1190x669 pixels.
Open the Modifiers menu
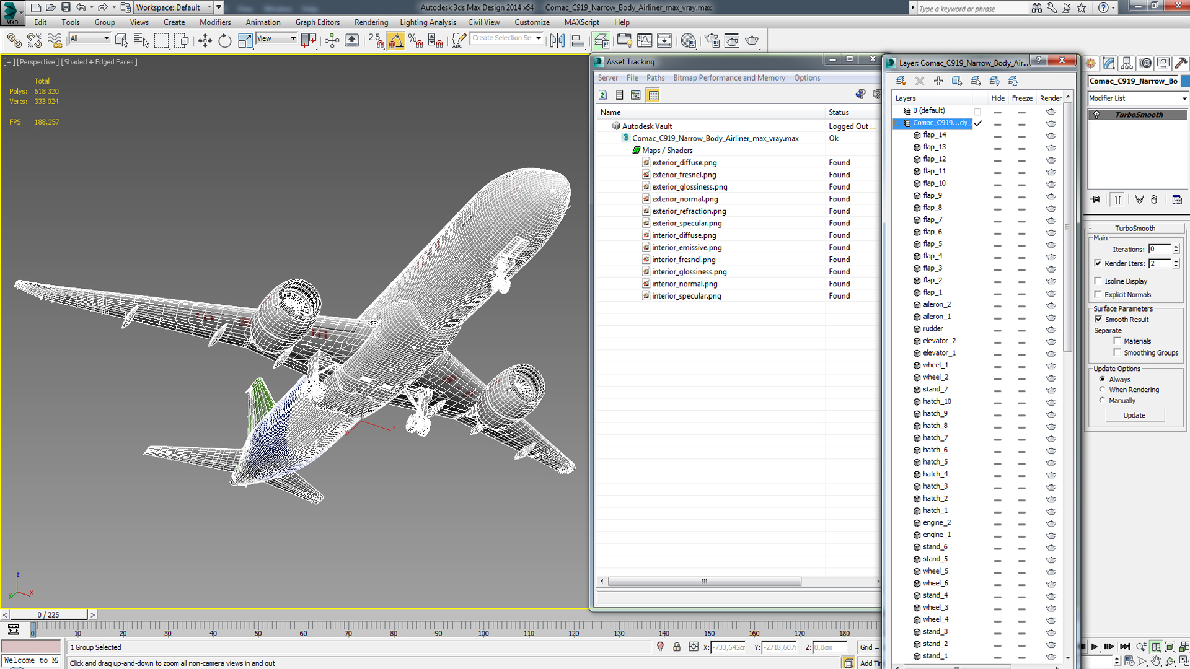(215, 22)
